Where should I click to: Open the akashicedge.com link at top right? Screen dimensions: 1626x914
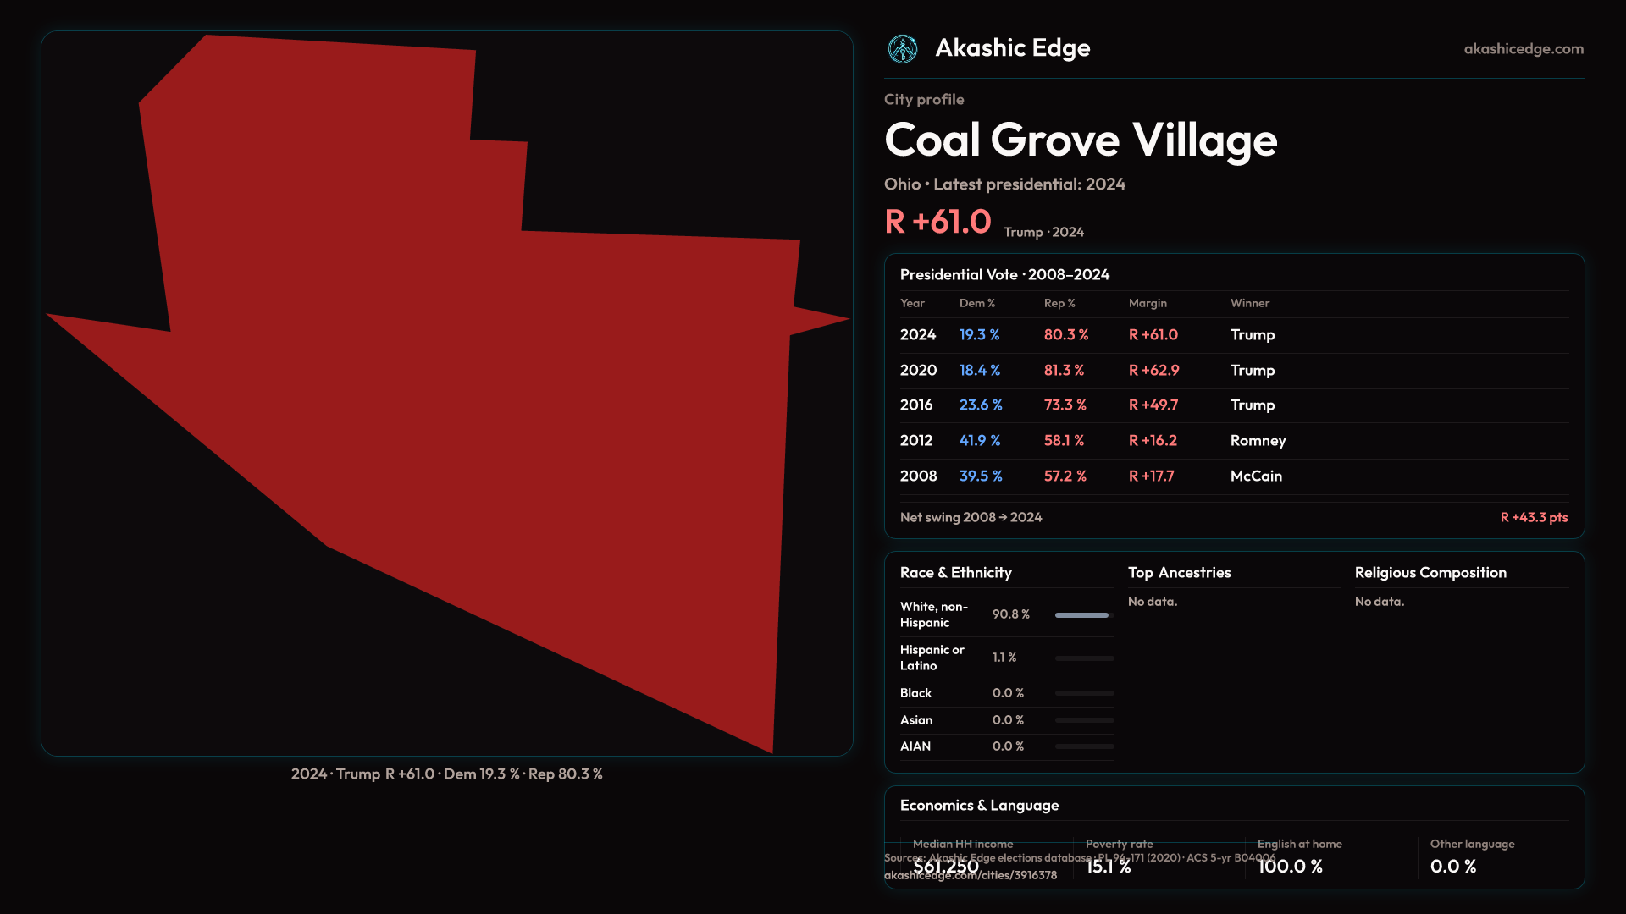1523,49
